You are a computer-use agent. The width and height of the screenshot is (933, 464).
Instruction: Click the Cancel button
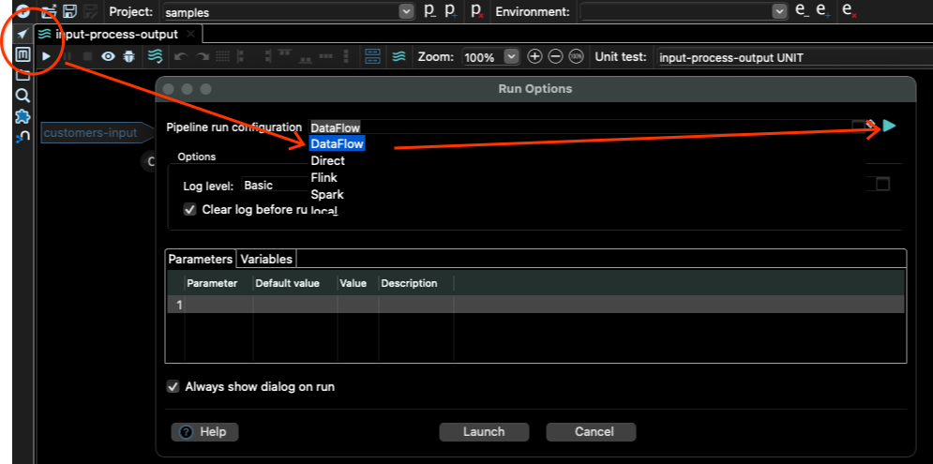point(592,432)
